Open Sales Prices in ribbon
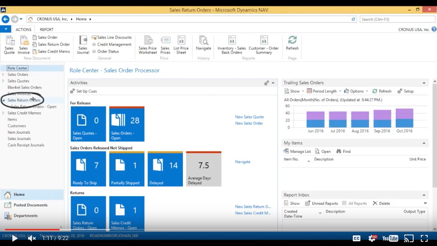 point(165,45)
